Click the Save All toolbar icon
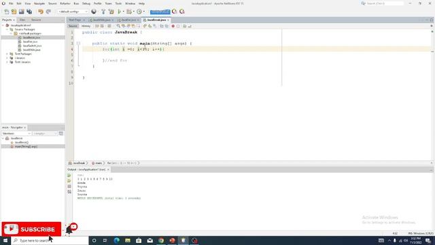The height and width of the screenshot is (245, 435). click(29, 12)
